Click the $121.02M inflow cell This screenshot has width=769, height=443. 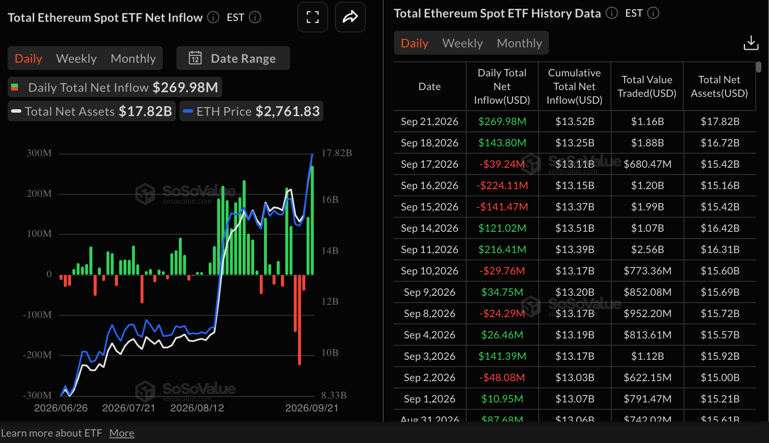point(502,228)
